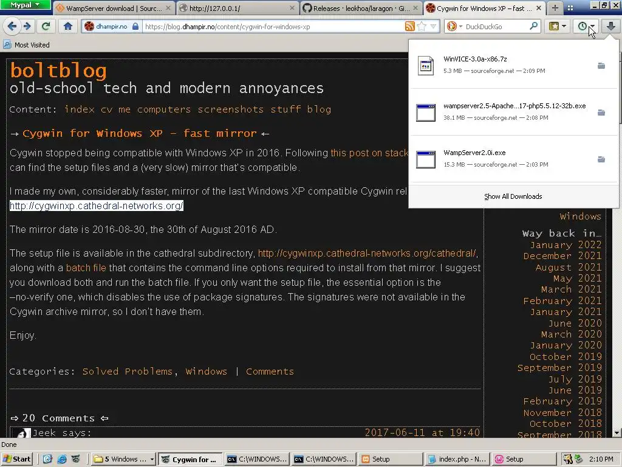Expand the 5 Windows Explorer taskbar group
Viewport: 622px width, 467px height.
[x=124, y=459]
